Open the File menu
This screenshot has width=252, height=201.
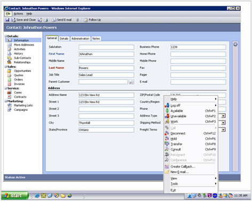pyautogui.click(x=8, y=14)
